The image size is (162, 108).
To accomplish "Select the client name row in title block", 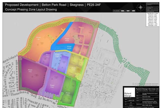I will click(x=148, y=99).
